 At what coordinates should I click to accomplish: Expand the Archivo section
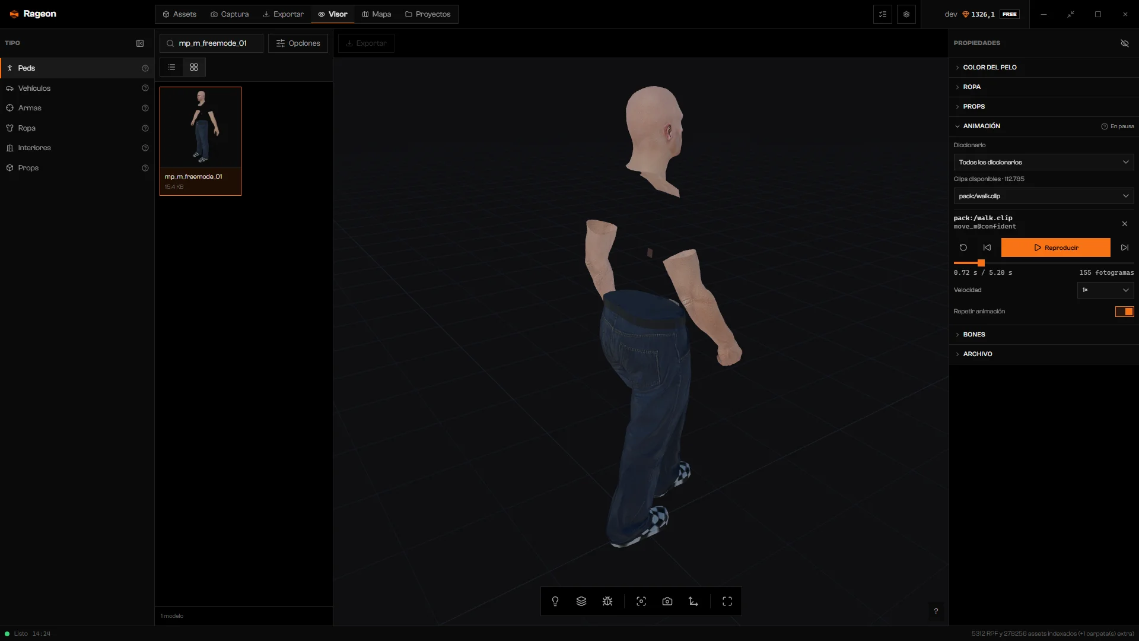click(1043, 354)
